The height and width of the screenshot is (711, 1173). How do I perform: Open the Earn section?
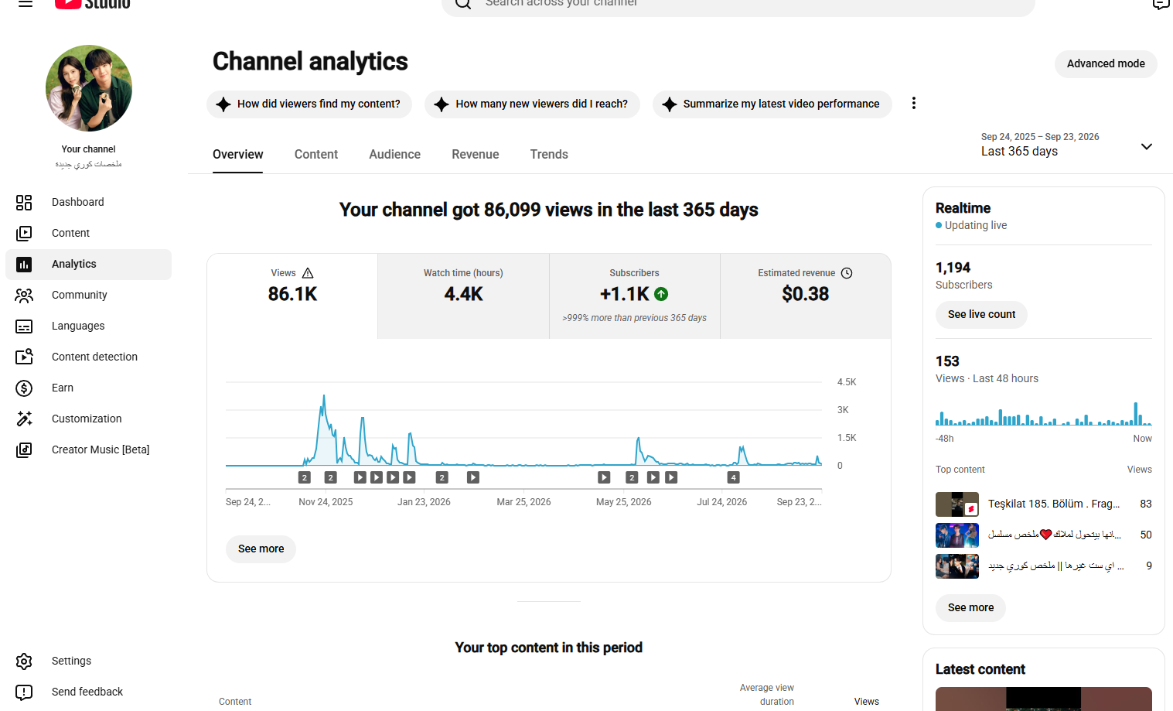(88, 388)
